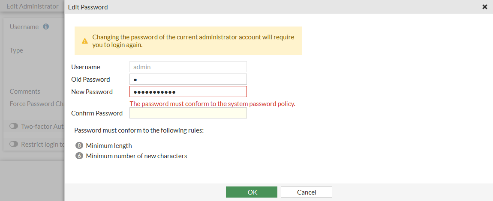Click into the Old Password field
The width and height of the screenshot is (493, 201).
[x=188, y=79]
